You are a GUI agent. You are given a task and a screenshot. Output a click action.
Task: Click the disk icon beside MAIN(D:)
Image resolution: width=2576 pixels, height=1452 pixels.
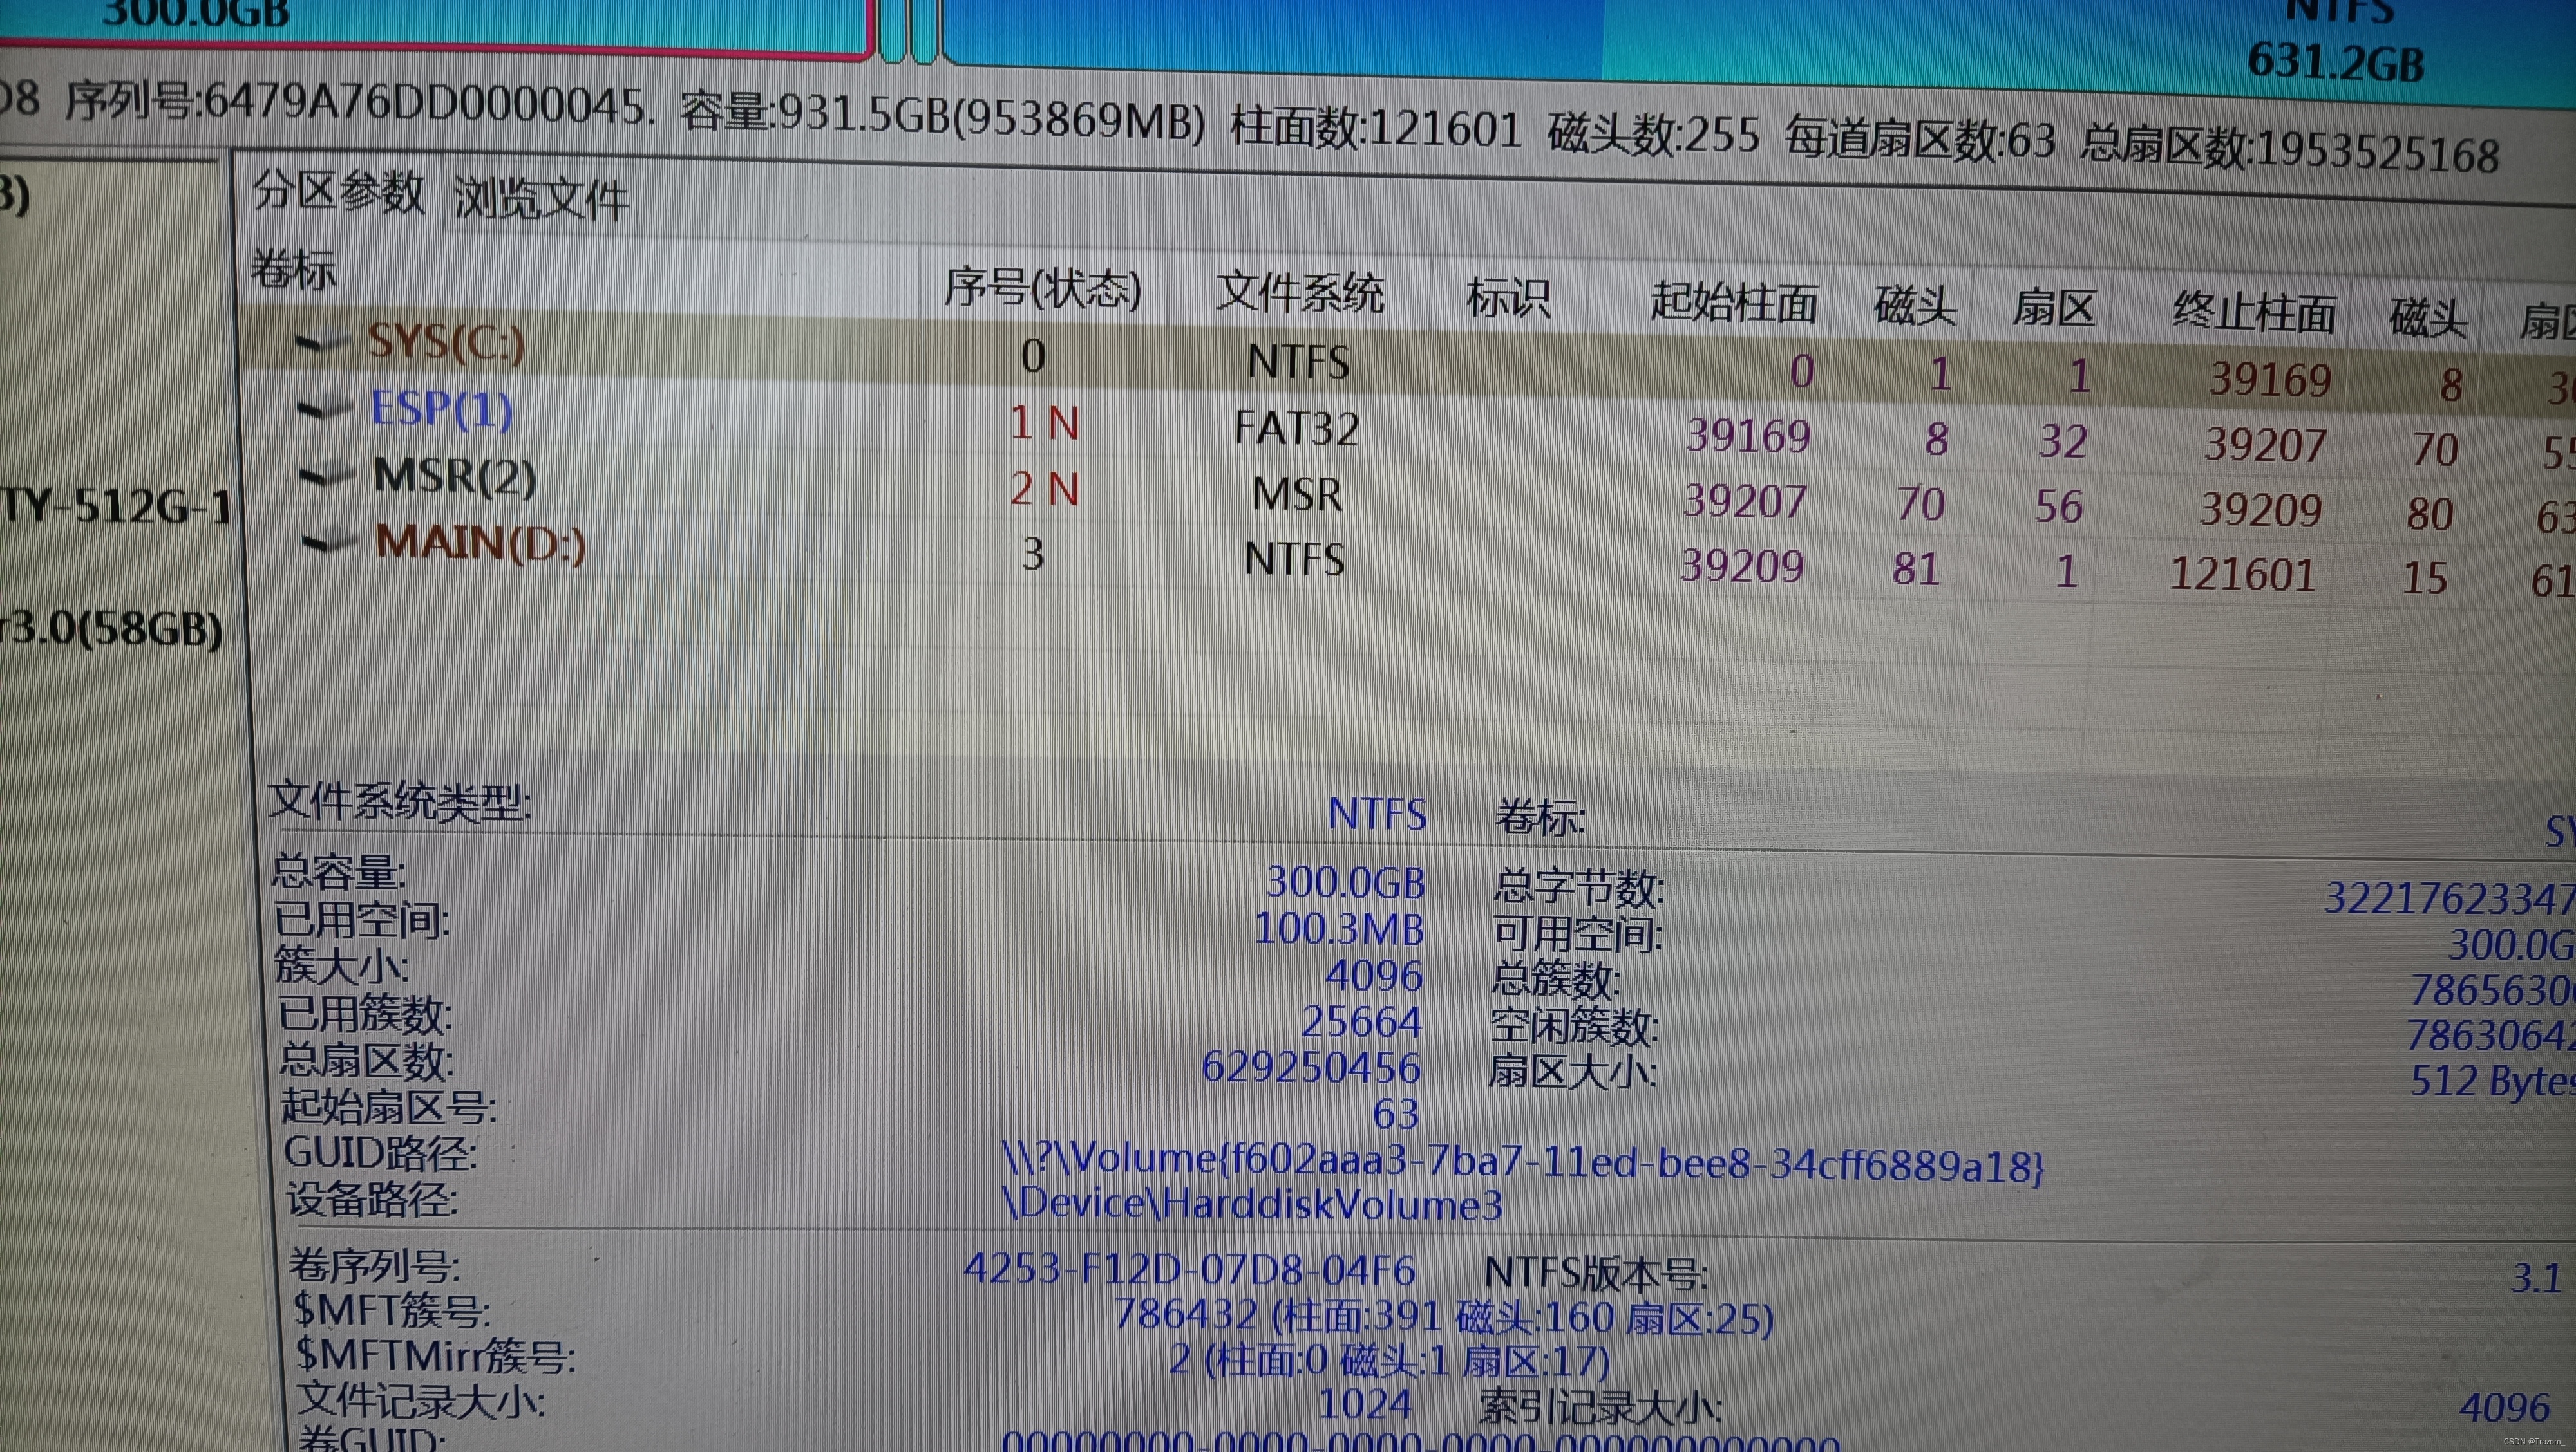click(x=330, y=542)
